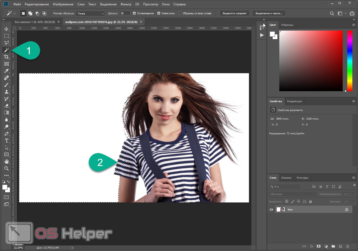Viewport: 358px width, 251px height.
Task: Create a new layer icon
Action: click(340, 246)
